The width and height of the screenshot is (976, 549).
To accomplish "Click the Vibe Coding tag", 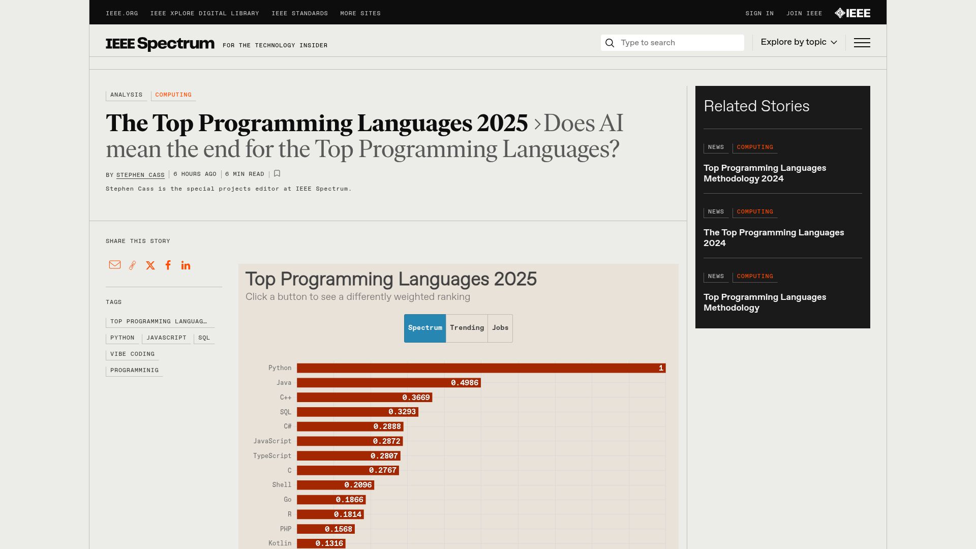I will point(132,354).
